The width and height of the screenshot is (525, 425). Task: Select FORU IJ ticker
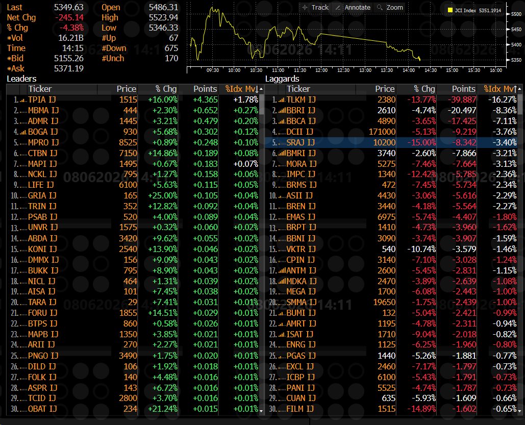[x=42, y=313]
